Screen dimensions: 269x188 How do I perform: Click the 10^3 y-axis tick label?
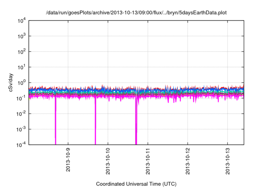point(22,36)
